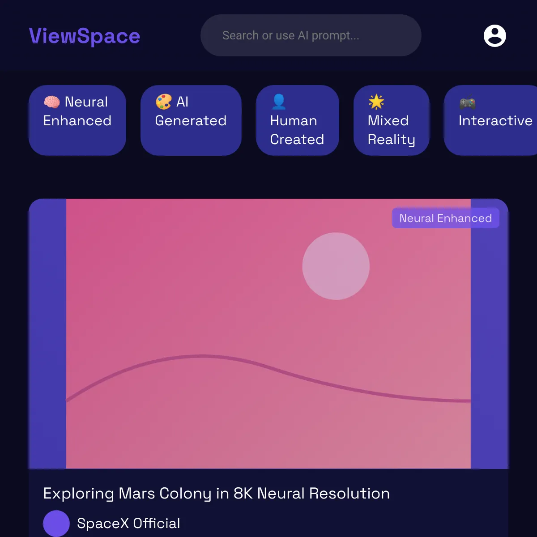Expand the Neural Enhanced badge on video
Viewport: 537px width, 537px height.
click(x=445, y=218)
